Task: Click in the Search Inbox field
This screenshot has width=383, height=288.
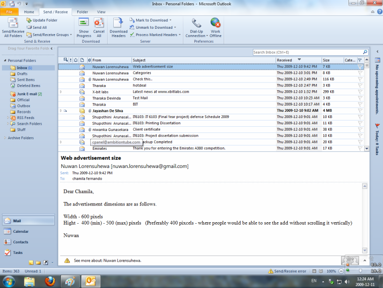Action: click(x=307, y=52)
